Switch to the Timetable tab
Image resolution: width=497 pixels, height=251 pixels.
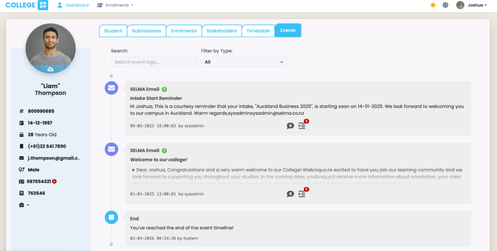coord(258,31)
